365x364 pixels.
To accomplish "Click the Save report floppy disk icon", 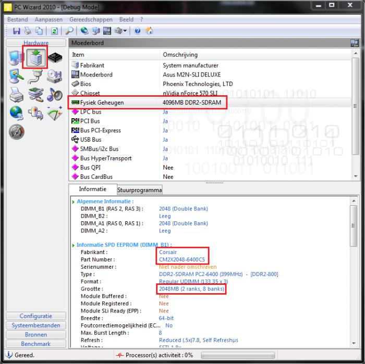I will 17,31.
